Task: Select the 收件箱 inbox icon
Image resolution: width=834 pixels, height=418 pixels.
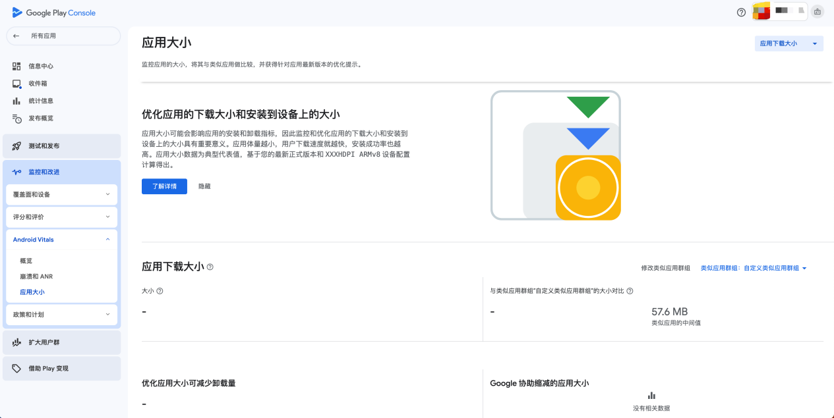Action: coord(15,83)
